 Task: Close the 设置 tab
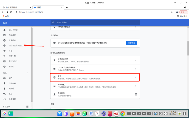pos(62,7)
